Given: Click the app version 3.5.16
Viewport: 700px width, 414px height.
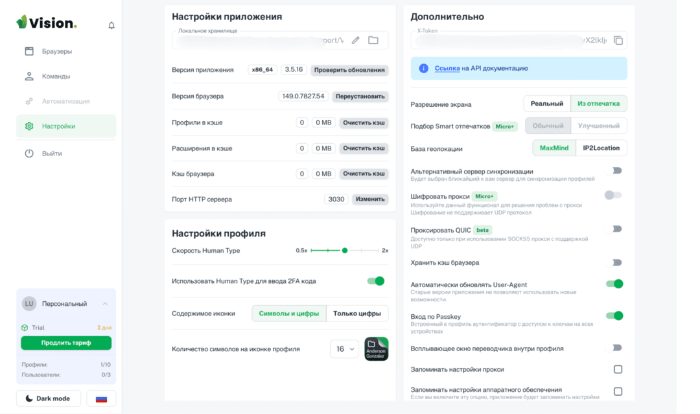Looking at the screenshot, I should (294, 69).
